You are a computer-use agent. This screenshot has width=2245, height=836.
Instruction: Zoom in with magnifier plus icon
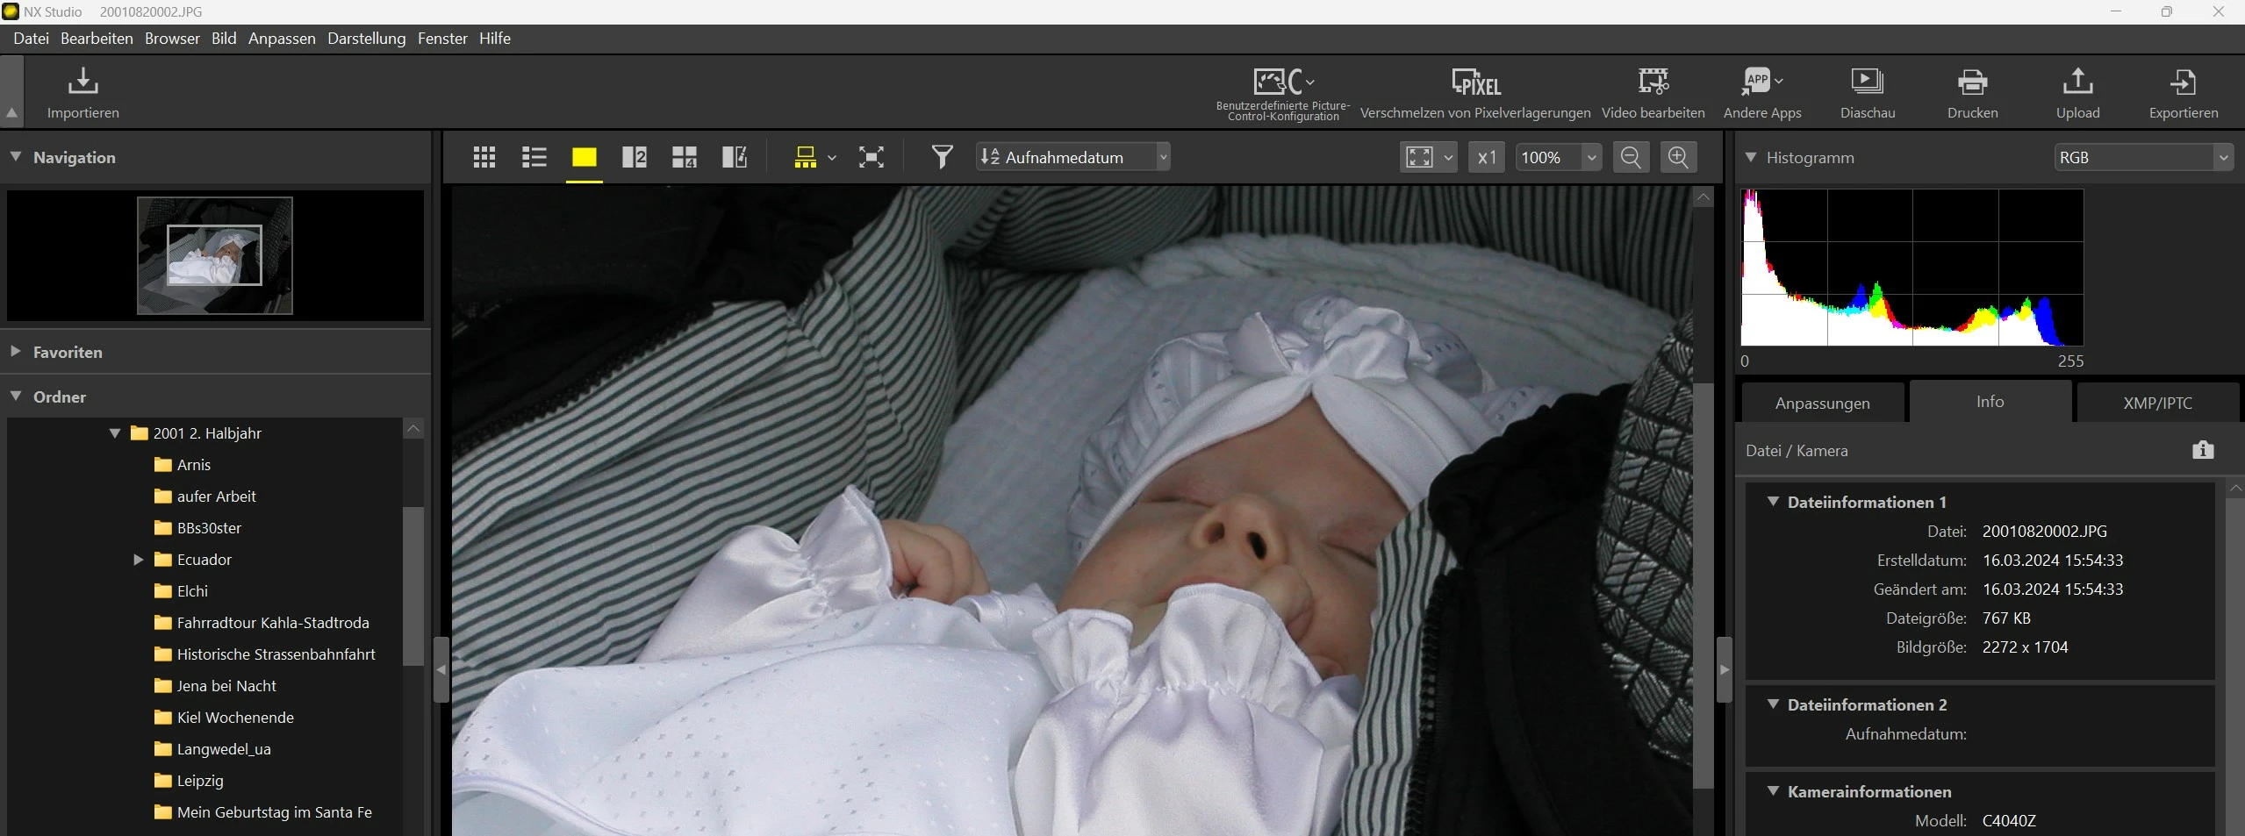(1678, 157)
